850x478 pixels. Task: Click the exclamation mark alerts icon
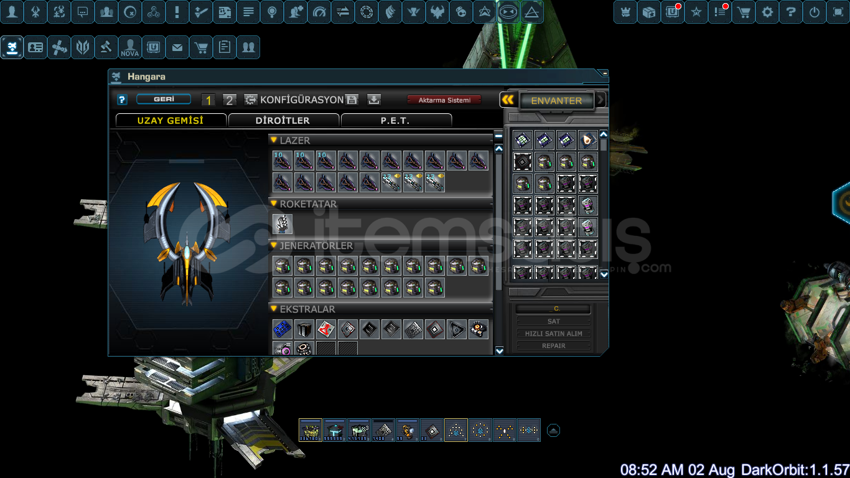pos(177,12)
